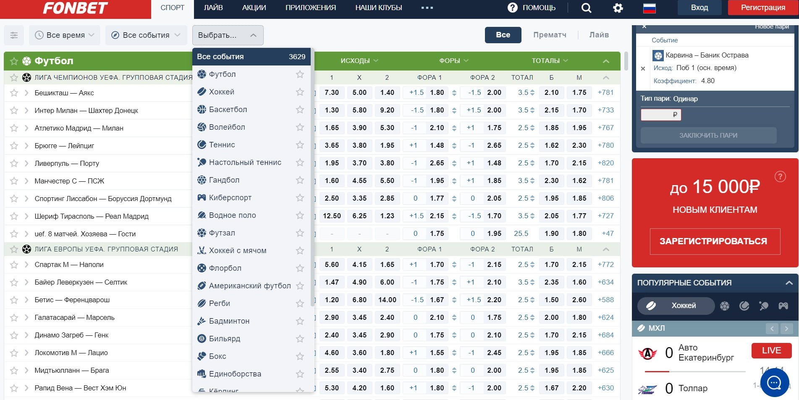799x400 pixels.
Task: Click the FONBET logo
Action: point(76,8)
